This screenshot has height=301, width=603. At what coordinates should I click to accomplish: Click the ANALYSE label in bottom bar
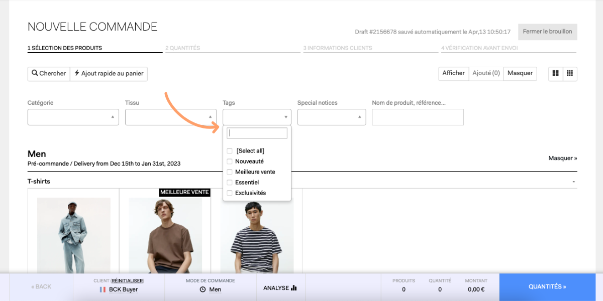[276, 288]
